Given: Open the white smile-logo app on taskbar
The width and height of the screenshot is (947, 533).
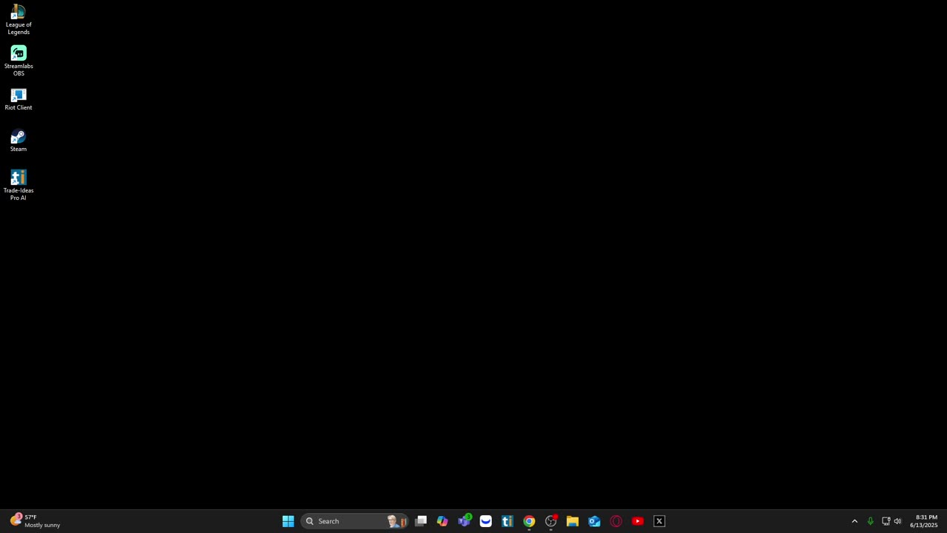Looking at the screenshot, I should [485, 521].
